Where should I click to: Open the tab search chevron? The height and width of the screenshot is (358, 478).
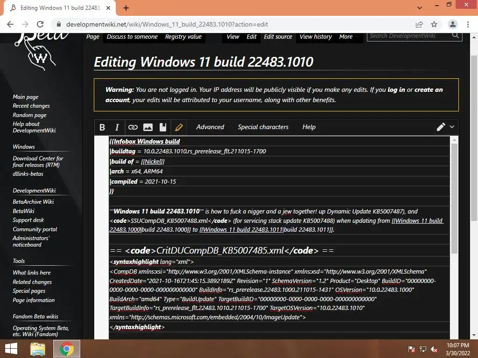[x=420, y=8]
